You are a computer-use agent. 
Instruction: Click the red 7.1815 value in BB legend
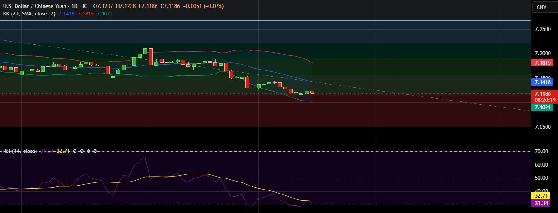tap(86, 14)
